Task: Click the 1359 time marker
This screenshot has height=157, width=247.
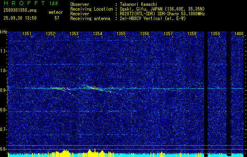Action: click(x=215, y=34)
